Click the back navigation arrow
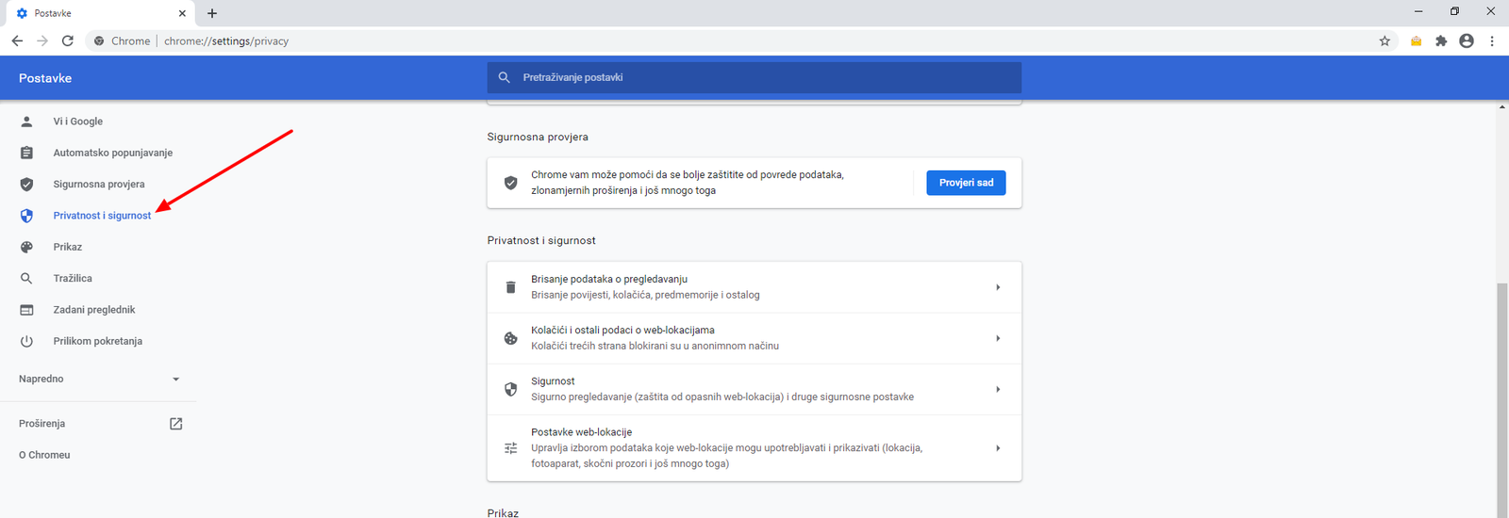This screenshot has width=1509, height=518. (17, 40)
